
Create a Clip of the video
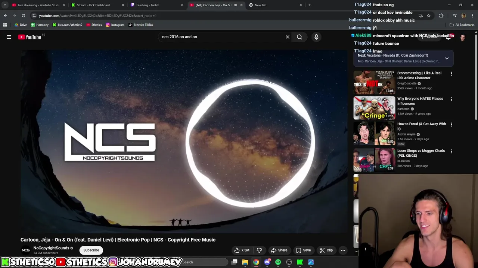coord(326,250)
